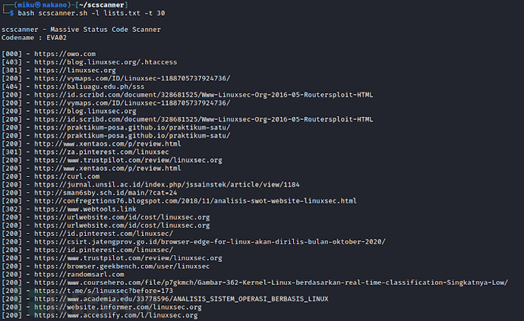524x321 pixels.
Task: Open the csirt.jatengprov.go.id link
Action: tap(210, 242)
